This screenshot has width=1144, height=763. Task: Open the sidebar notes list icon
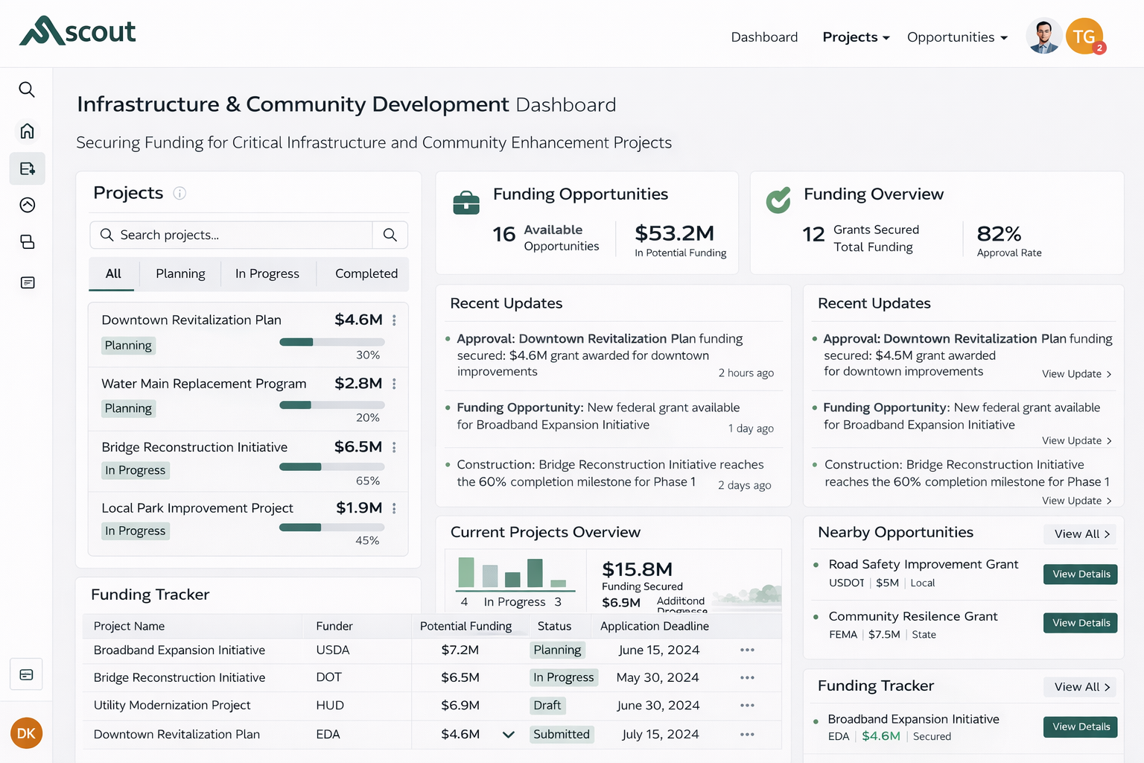point(28,282)
